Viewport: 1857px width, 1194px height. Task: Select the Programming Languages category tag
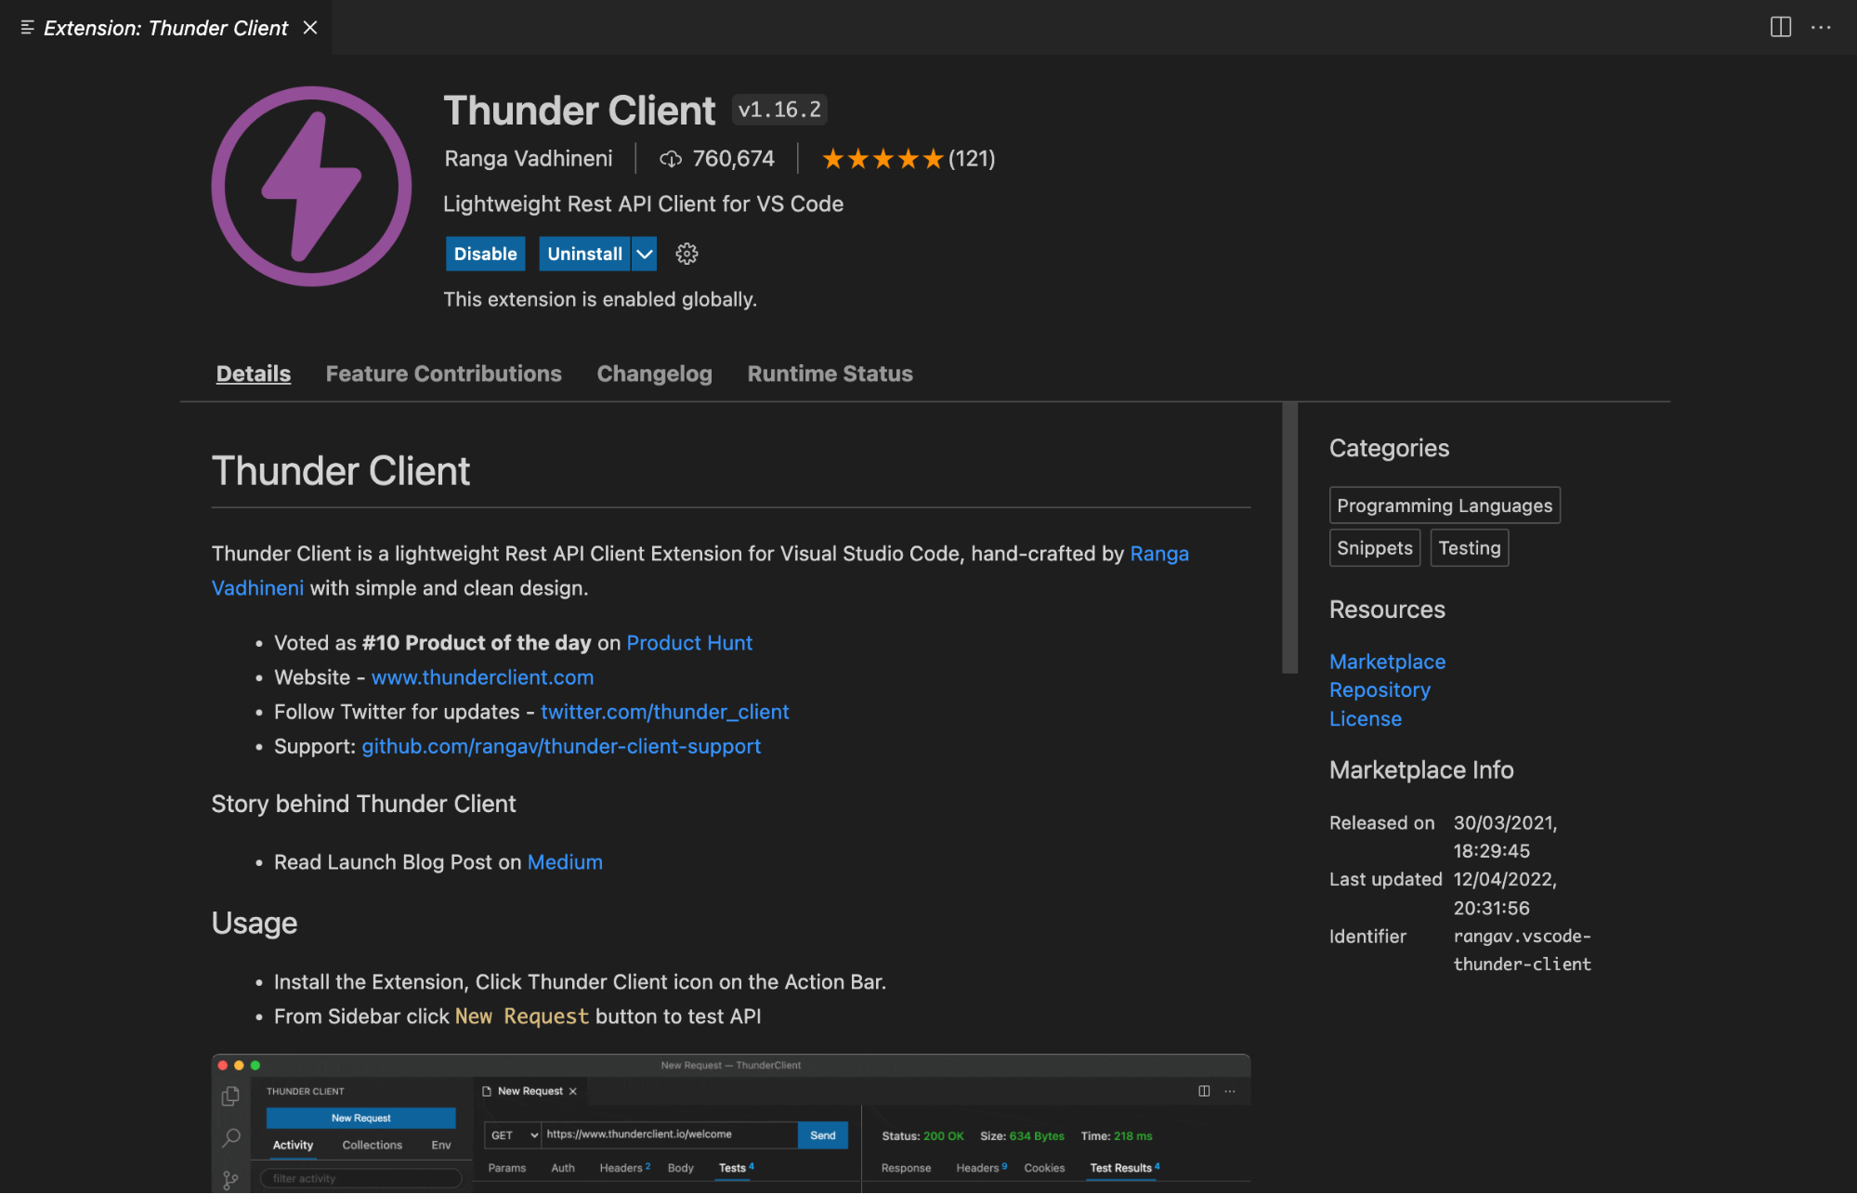pyautogui.click(x=1444, y=505)
